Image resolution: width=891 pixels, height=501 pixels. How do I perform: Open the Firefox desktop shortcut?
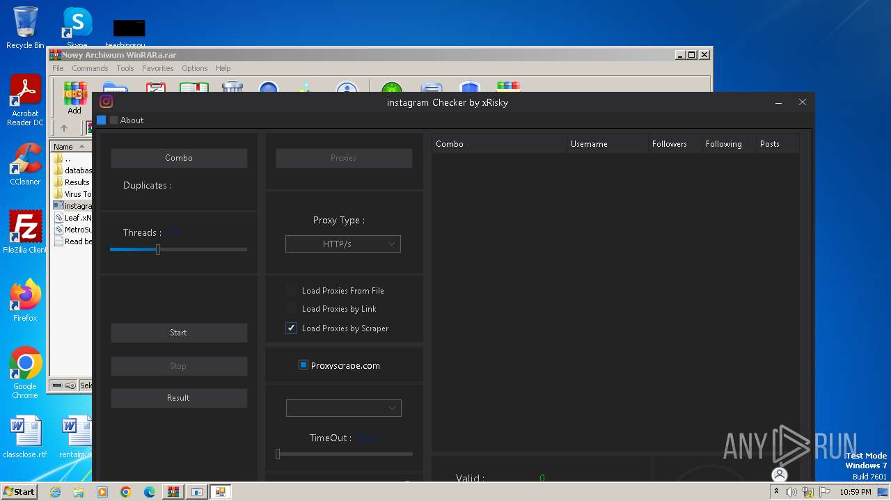point(25,301)
